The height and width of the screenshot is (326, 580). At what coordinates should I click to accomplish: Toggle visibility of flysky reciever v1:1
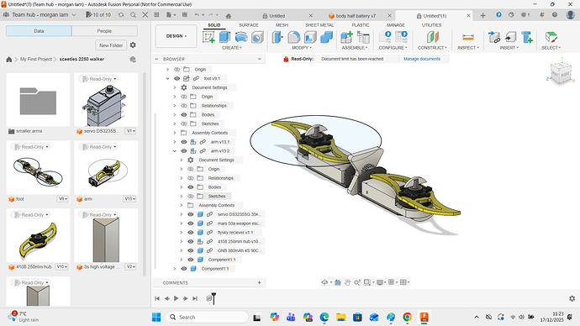tap(191, 233)
